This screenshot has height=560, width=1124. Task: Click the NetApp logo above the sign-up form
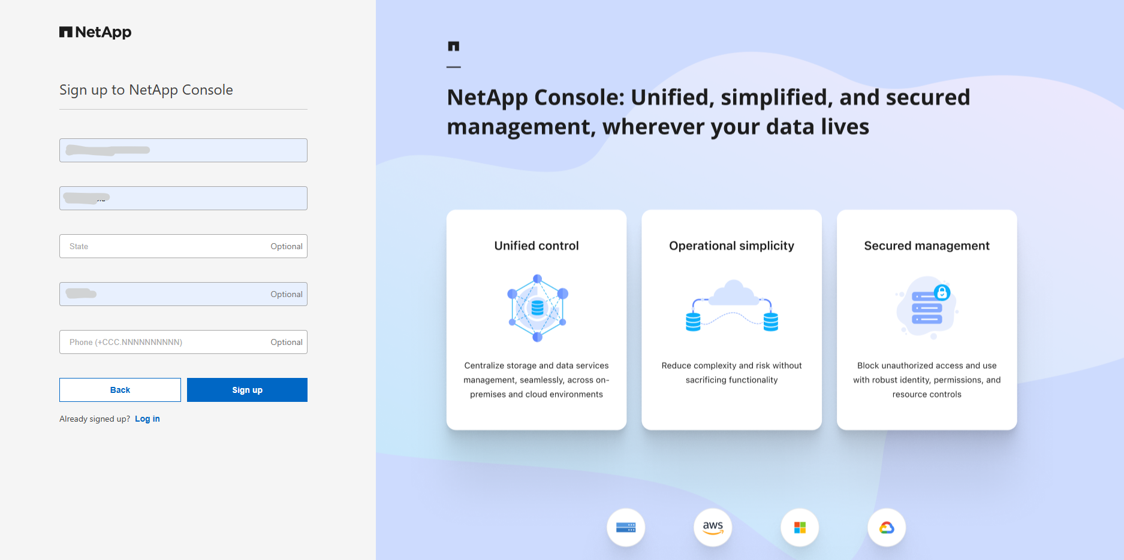[x=95, y=32]
